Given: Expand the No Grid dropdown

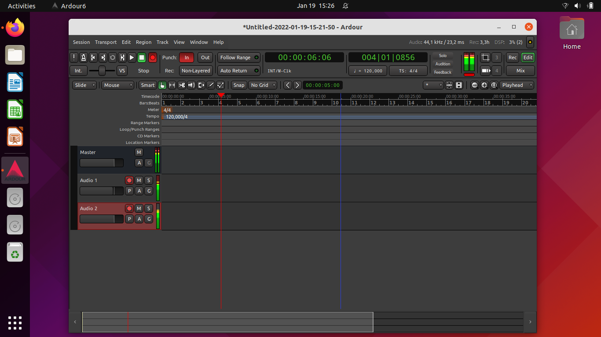Looking at the screenshot, I should click(263, 85).
